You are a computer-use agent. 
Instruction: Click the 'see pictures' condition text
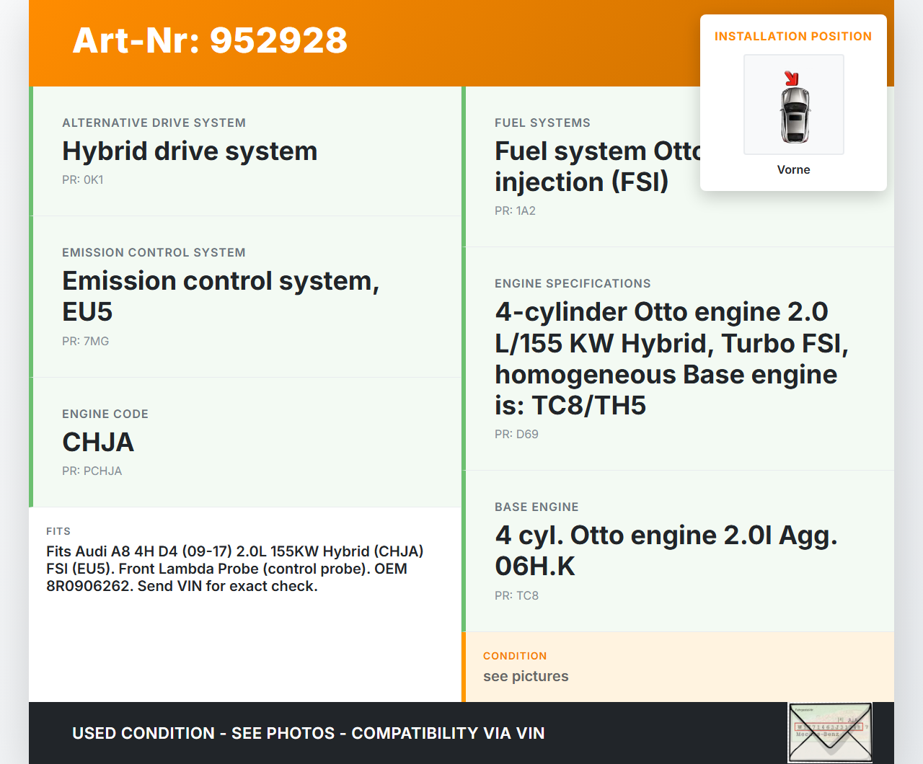click(x=526, y=676)
